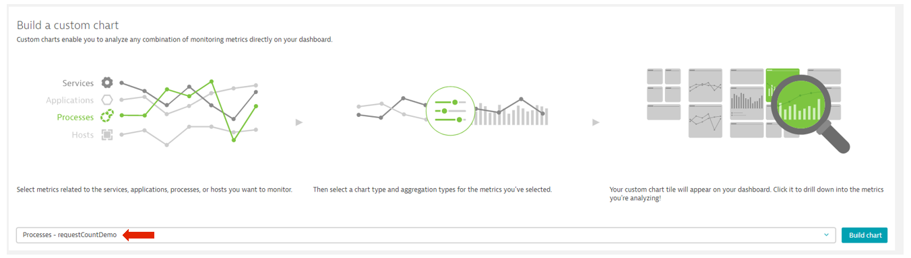Click the Services gear icon
Image resolution: width=911 pixels, height=258 pixels.
click(106, 83)
